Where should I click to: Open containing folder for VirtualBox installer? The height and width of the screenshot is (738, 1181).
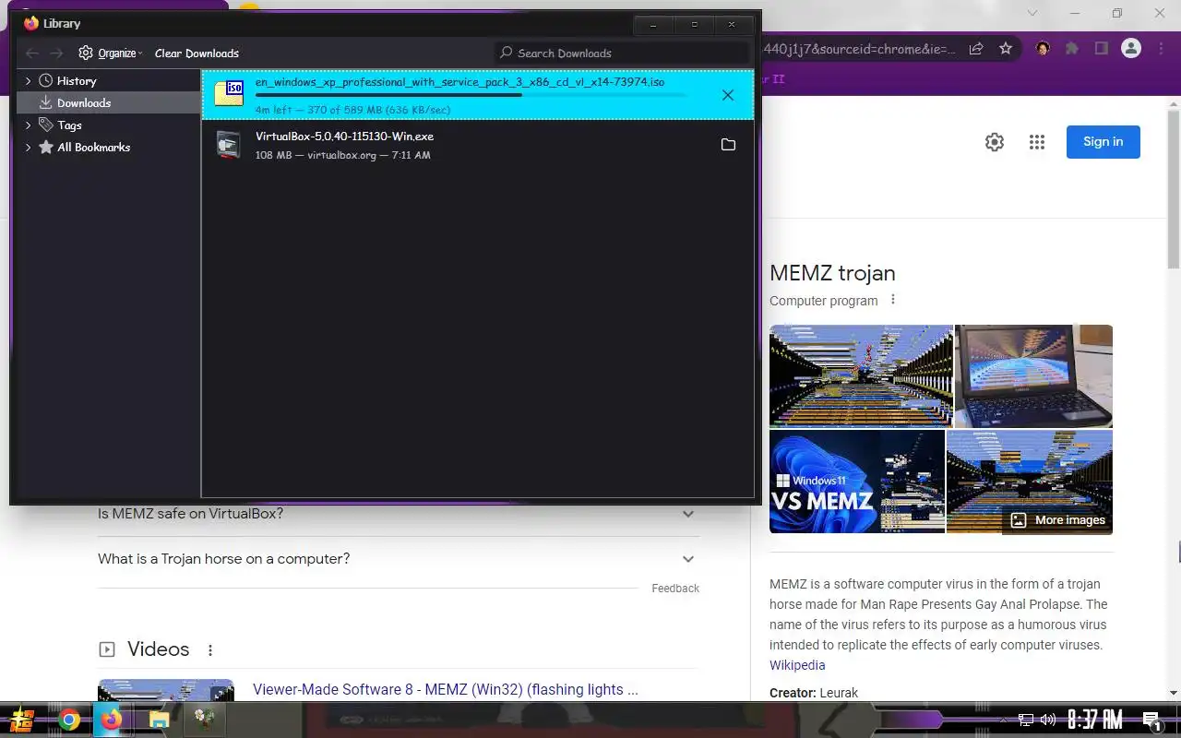point(728,145)
